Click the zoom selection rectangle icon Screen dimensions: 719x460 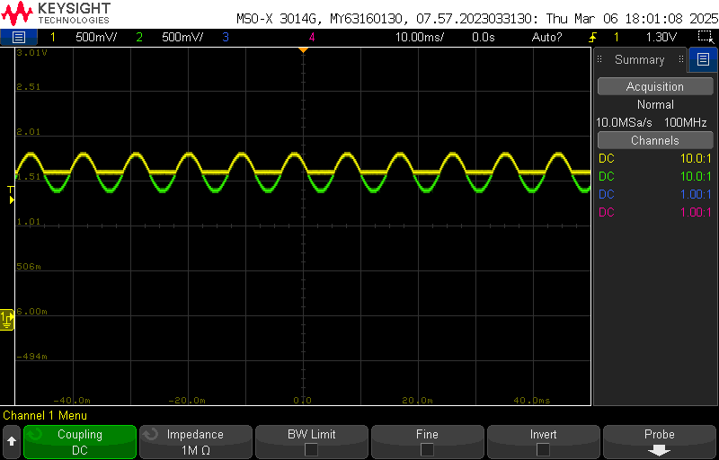705,37
